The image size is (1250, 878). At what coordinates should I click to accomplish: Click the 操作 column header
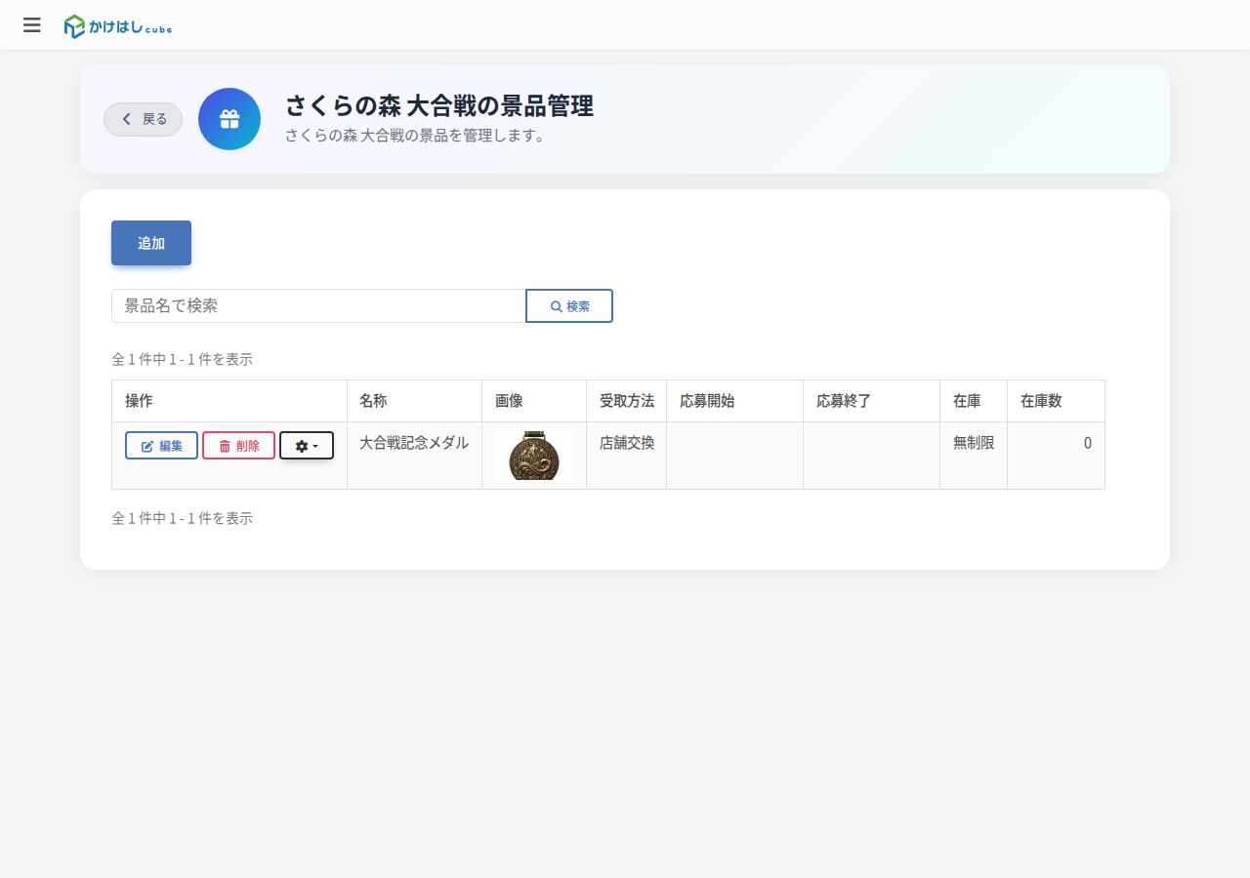(229, 401)
